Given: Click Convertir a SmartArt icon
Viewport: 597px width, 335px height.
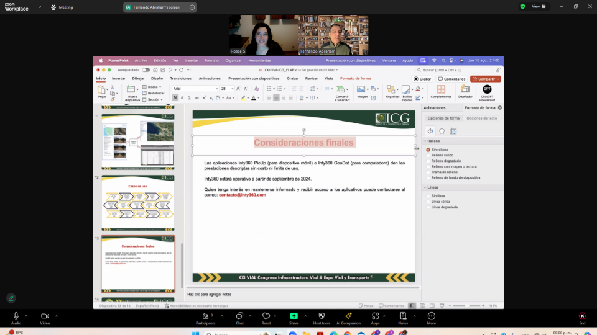Looking at the screenshot, I should pos(341,89).
